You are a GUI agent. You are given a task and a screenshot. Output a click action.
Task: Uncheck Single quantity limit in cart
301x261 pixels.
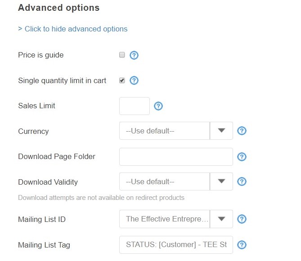(x=122, y=80)
